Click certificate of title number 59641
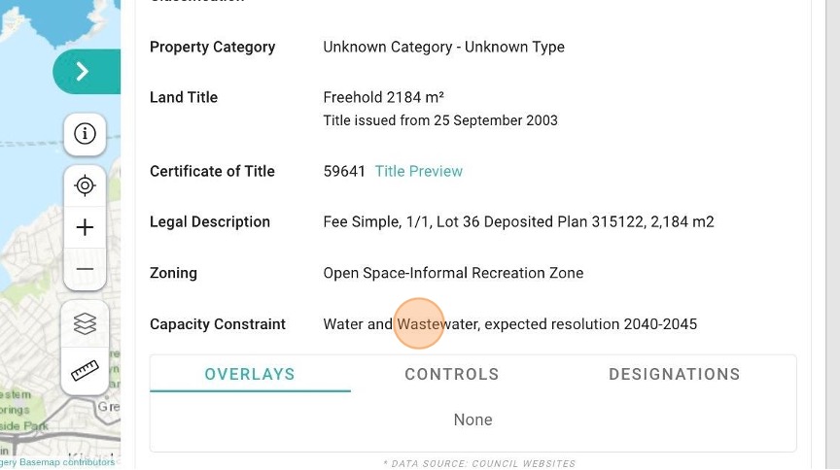The width and height of the screenshot is (840, 470). pyautogui.click(x=344, y=171)
